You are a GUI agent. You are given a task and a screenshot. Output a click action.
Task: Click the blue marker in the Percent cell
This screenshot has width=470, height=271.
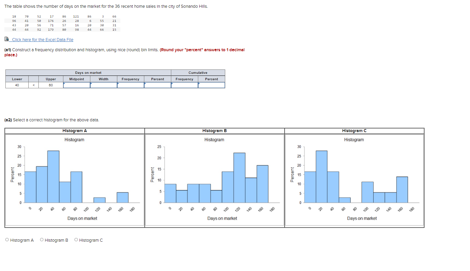pyautogui.click(x=145, y=83)
